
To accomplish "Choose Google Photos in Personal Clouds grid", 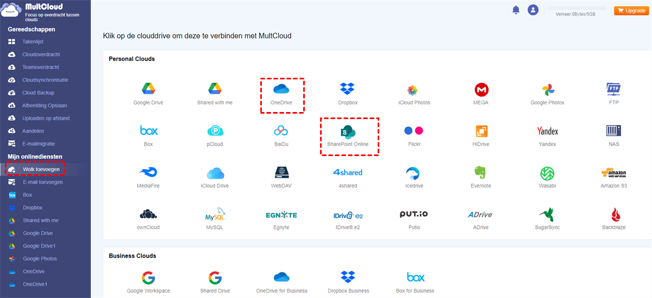I will pyautogui.click(x=547, y=90).
